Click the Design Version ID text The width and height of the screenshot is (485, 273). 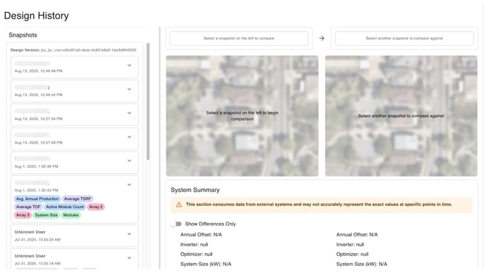tap(88, 50)
